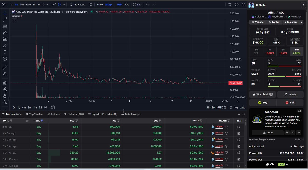Open more timeframes dropdown arrow
Screen dimensions: 308x170
coord(47,5)
